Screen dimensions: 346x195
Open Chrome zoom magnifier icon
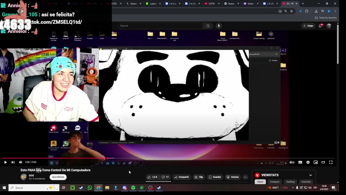286,11
